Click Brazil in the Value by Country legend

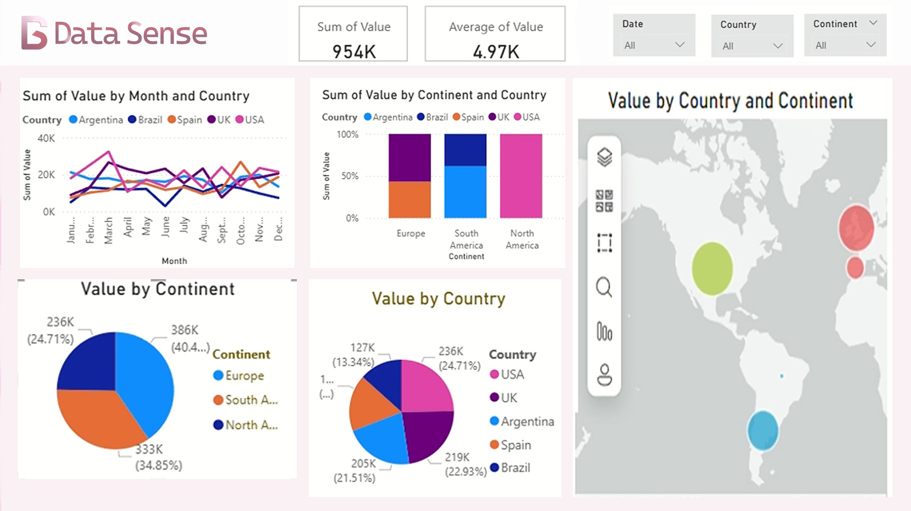point(515,468)
